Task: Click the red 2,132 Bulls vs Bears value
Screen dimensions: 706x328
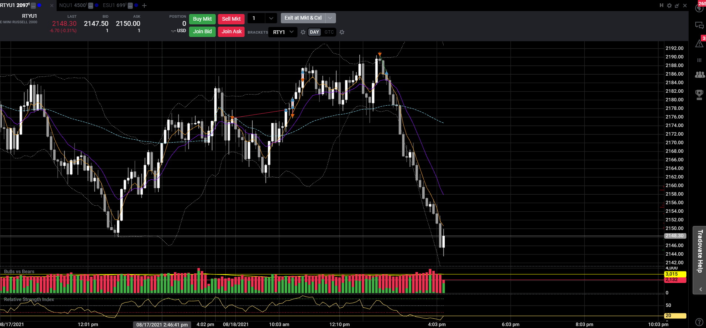Action: [x=675, y=280]
